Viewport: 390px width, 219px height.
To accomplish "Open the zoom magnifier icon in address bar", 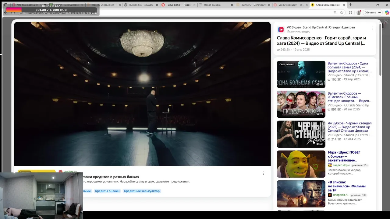I will [335, 12].
